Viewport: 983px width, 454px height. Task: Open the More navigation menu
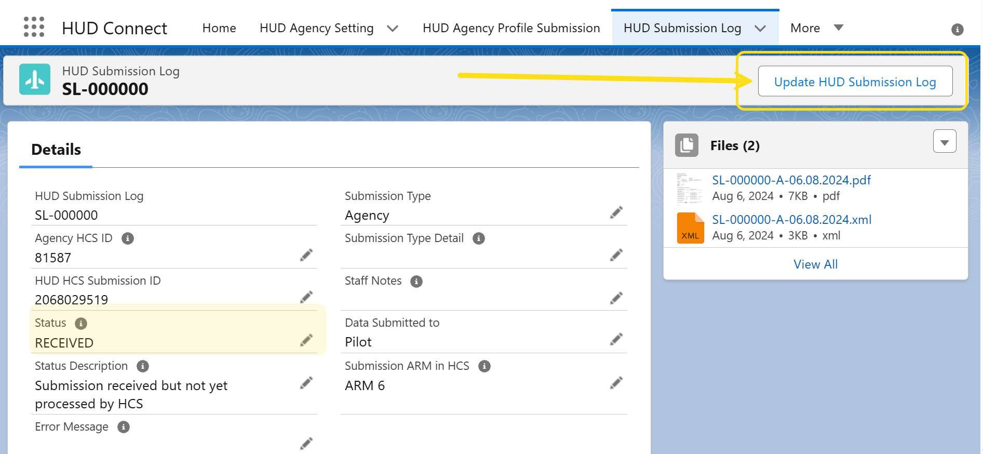tap(816, 28)
